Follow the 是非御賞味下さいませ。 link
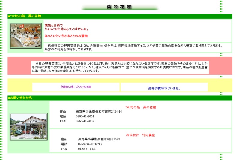The width and height of the screenshot is (240, 160). coord(164,88)
